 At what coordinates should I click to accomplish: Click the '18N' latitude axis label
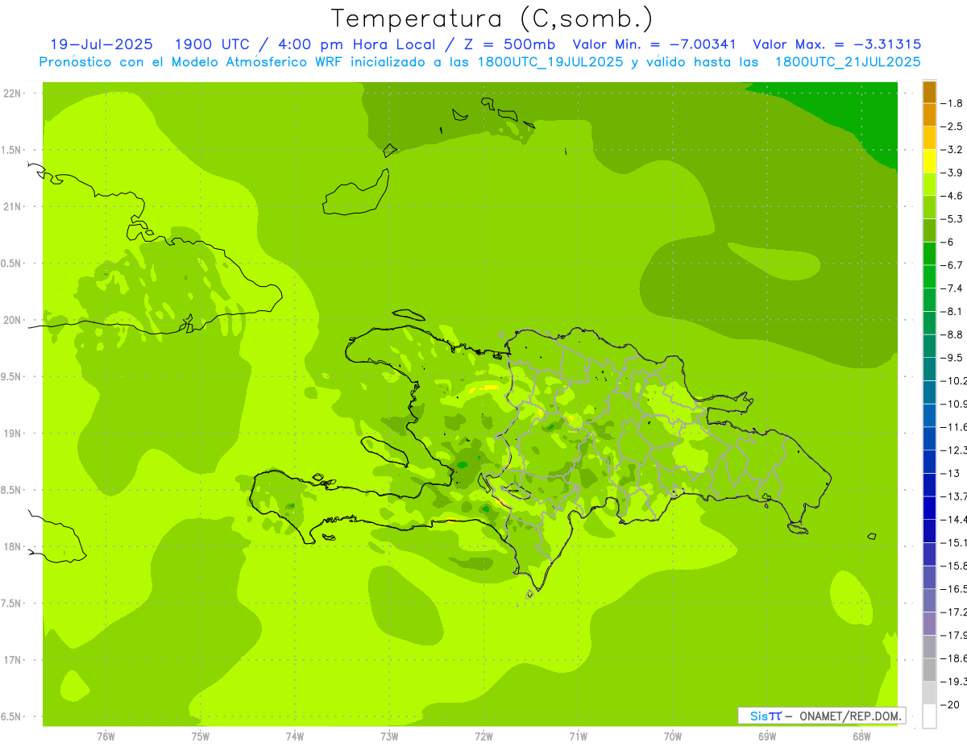coord(12,547)
